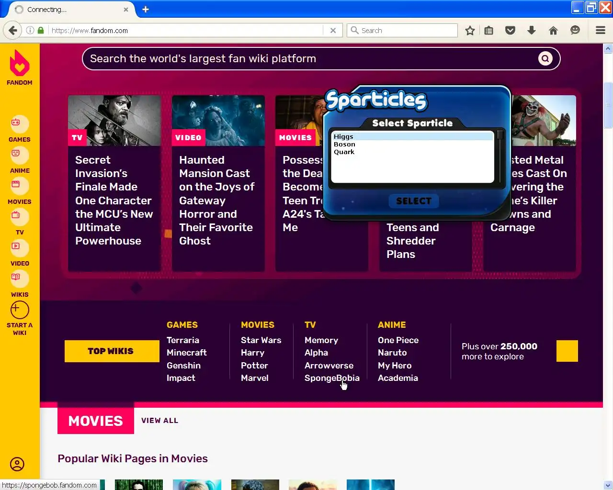Click the MOVIES section heading banner
This screenshot has height=490, width=613.
pyautogui.click(x=96, y=421)
